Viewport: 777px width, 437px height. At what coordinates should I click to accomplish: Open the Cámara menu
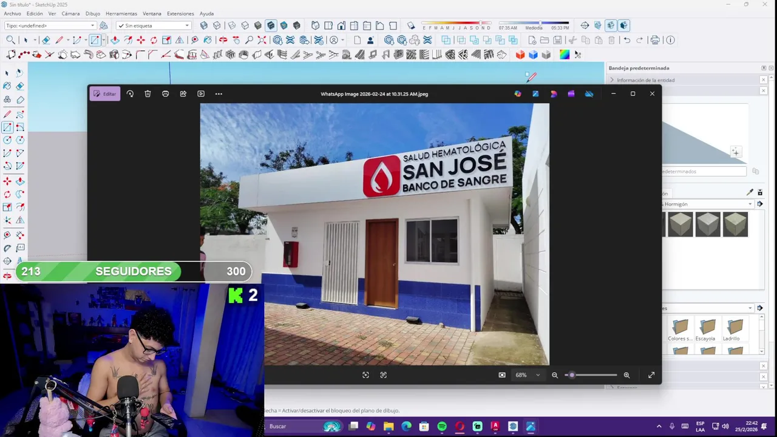click(70, 13)
